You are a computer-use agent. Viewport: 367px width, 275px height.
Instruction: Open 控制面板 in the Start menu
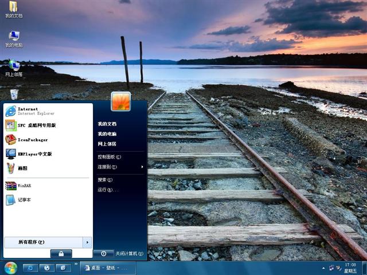coord(109,156)
